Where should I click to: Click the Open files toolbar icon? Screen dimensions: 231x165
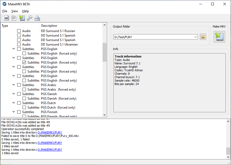click(7, 18)
